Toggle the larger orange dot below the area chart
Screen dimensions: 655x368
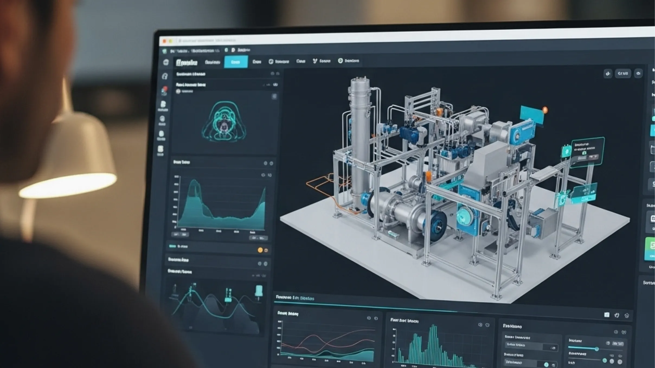click(260, 250)
